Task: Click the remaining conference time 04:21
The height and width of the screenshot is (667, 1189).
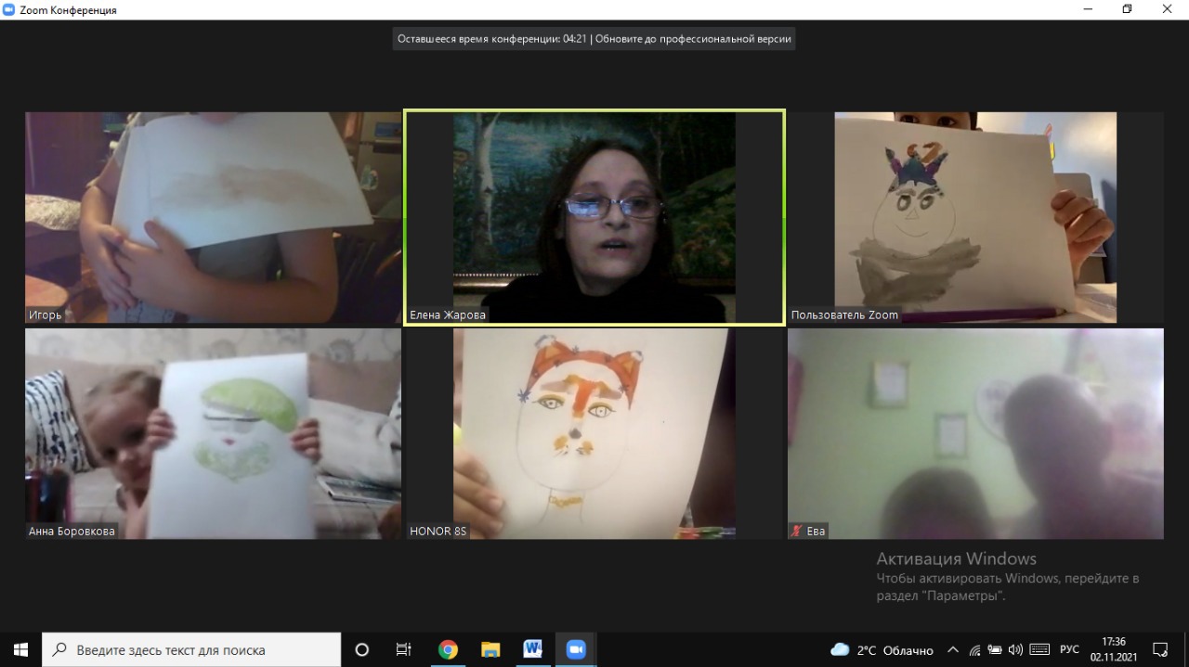Action: 574,39
